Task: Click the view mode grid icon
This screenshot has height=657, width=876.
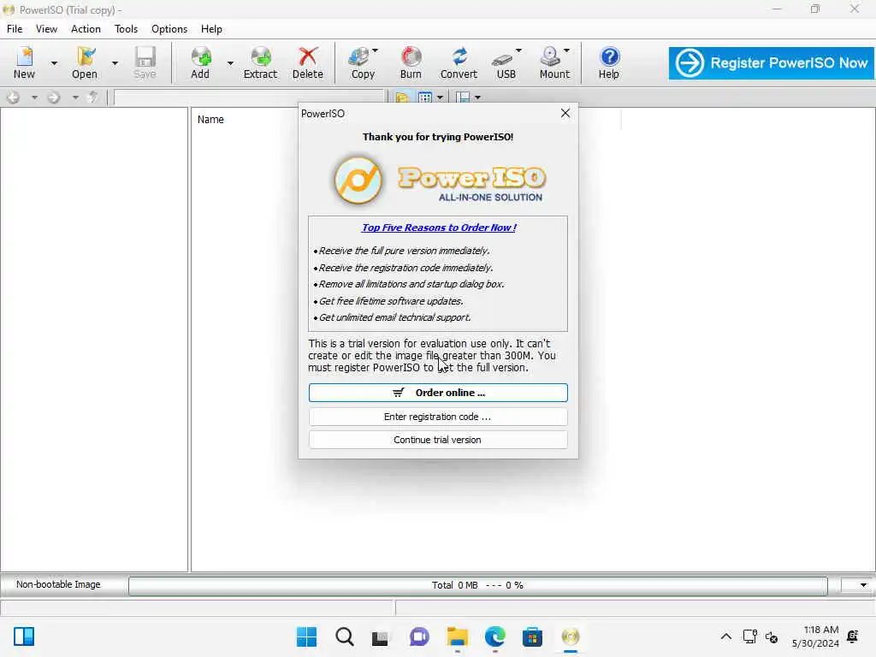Action: (x=425, y=98)
